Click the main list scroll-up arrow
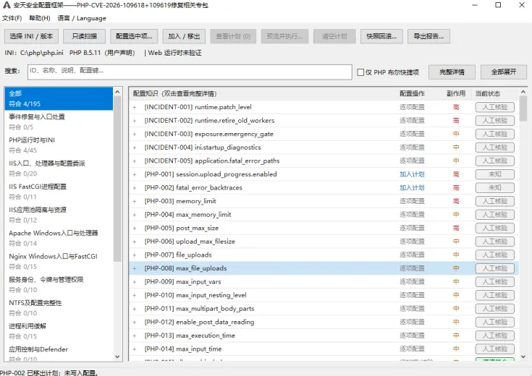This screenshot has width=532, height=376. [x=523, y=92]
